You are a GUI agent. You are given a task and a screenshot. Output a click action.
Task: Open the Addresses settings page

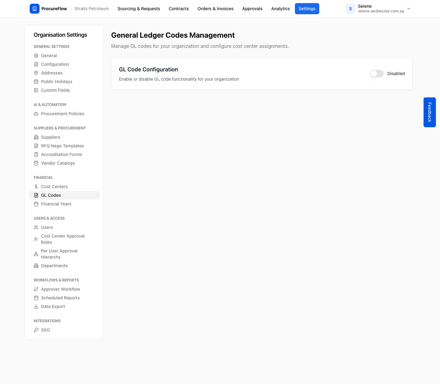pyautogui.click(x=64, y=73)
